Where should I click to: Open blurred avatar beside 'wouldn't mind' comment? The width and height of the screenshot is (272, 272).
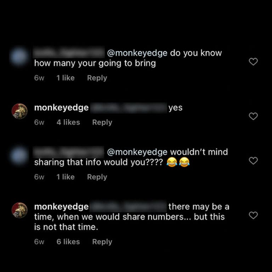[x=19, y=155]
